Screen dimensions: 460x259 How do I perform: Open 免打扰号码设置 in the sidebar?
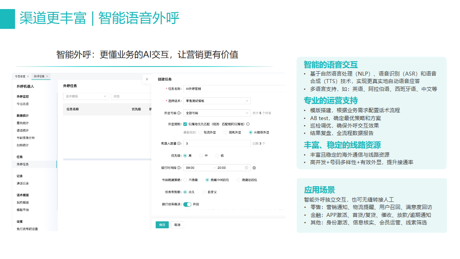(x=27, y=229)
